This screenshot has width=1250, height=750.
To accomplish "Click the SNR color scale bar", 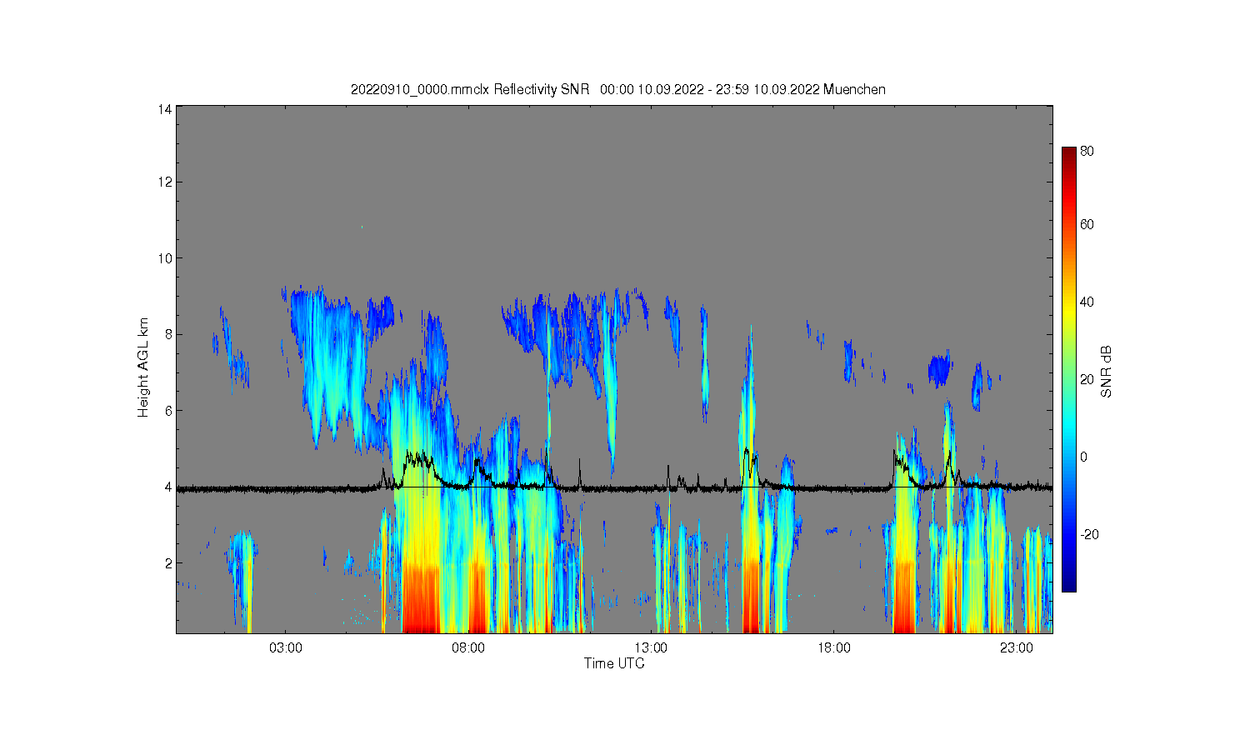I will pyautogui.click(x=1068, y=369).
